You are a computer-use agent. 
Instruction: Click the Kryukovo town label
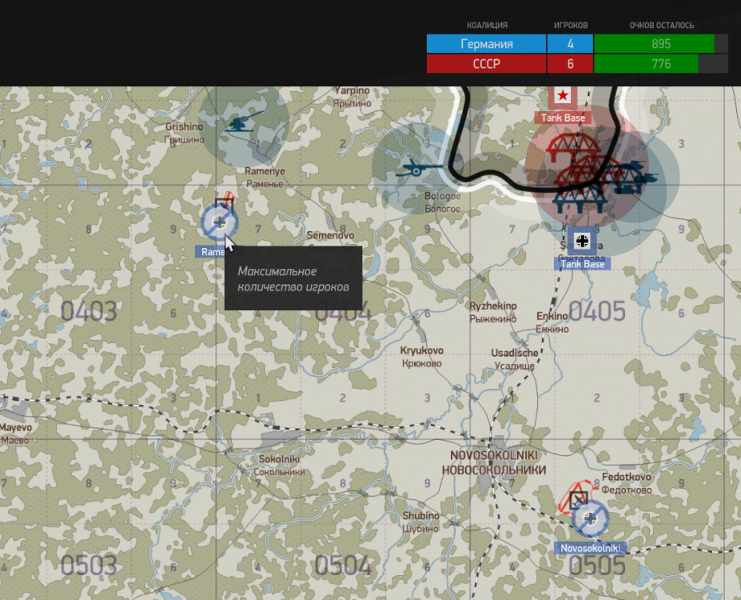(421, 357)
